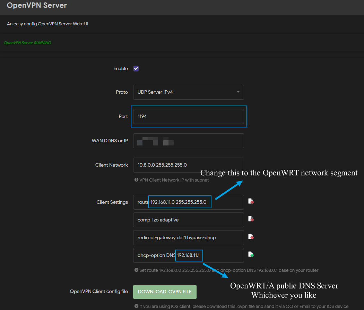The width and height of the screenshot is (364, 310).
Task: Expand the UDP Server IPv4 selector
Action: pos(188,92)
